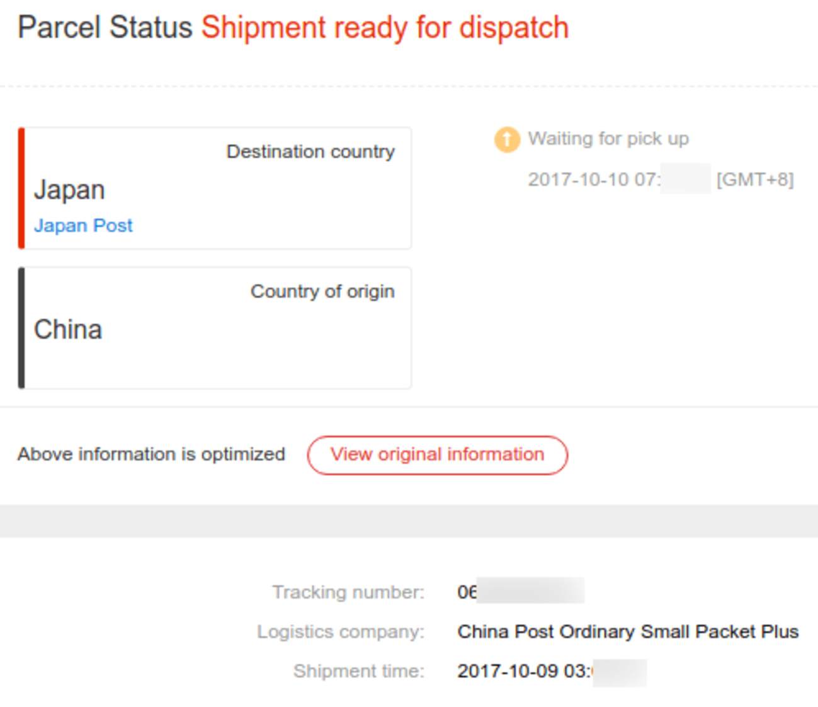Click the Country of origin label
The height and width of the screenshot is (707, 818).
[322, 292]
